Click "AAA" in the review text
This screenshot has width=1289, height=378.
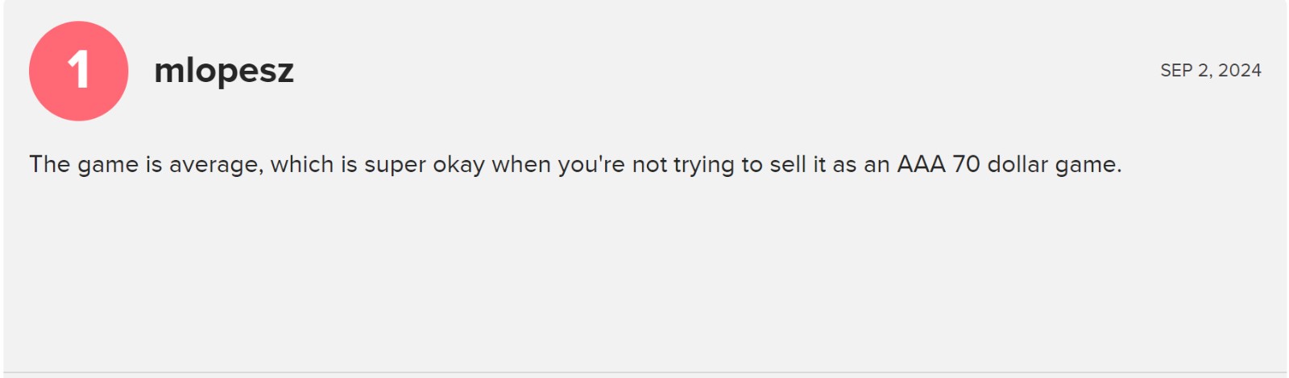pos(921,165)
